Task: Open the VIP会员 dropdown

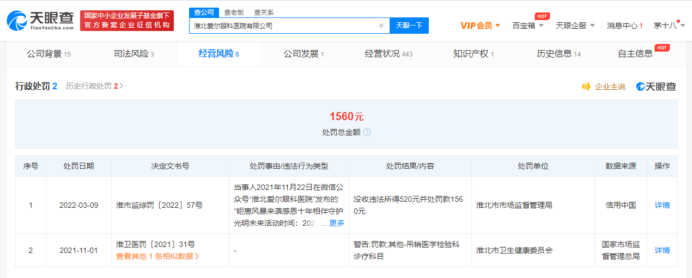Action: click(x=480, y=26)
